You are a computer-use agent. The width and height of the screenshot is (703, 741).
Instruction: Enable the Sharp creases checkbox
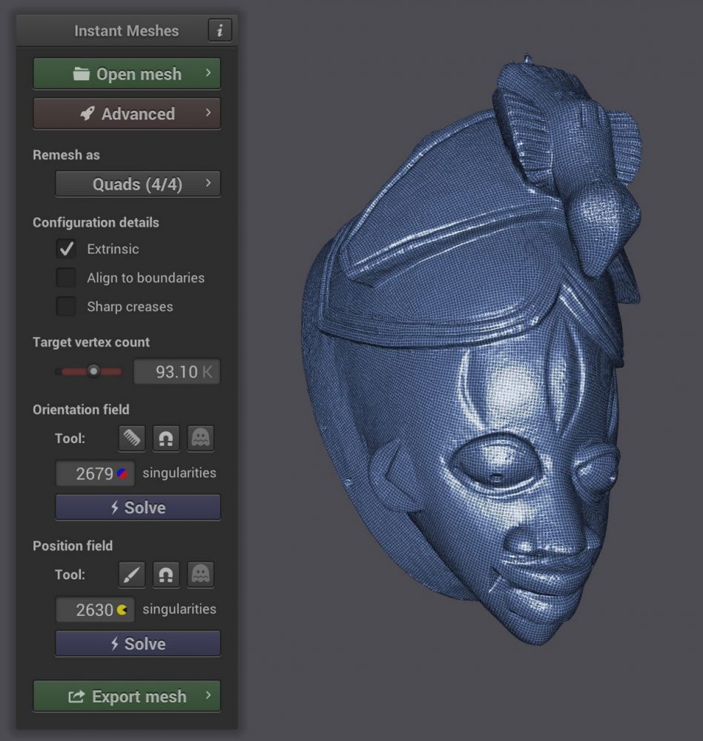coord(67,307)
